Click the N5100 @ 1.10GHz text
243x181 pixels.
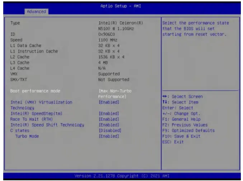point(116,29)
